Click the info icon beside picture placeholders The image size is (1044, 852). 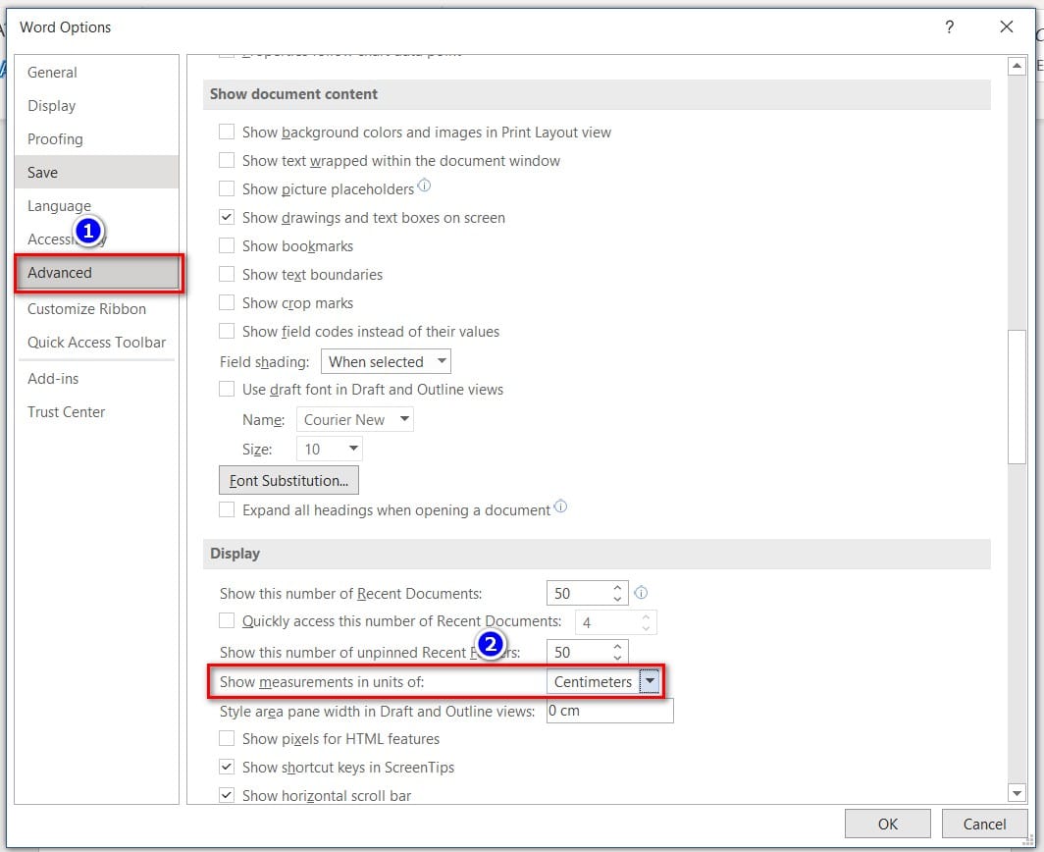click(424, 186)
